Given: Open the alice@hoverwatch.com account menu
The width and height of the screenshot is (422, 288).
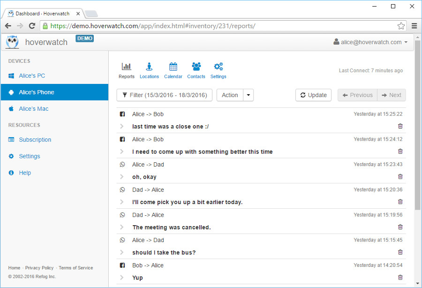Looking at the screenshot, I should [x=370, y=42].
